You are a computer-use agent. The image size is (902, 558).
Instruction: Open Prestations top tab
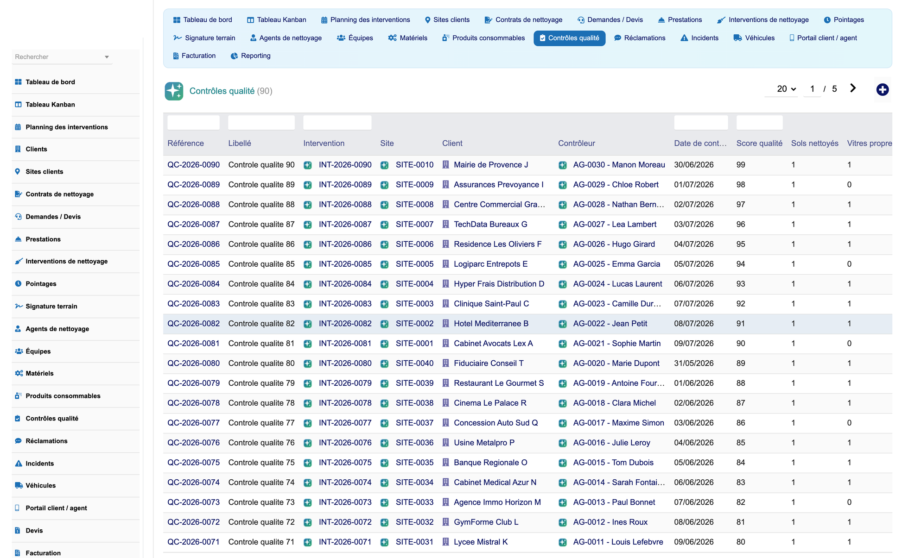680,20
